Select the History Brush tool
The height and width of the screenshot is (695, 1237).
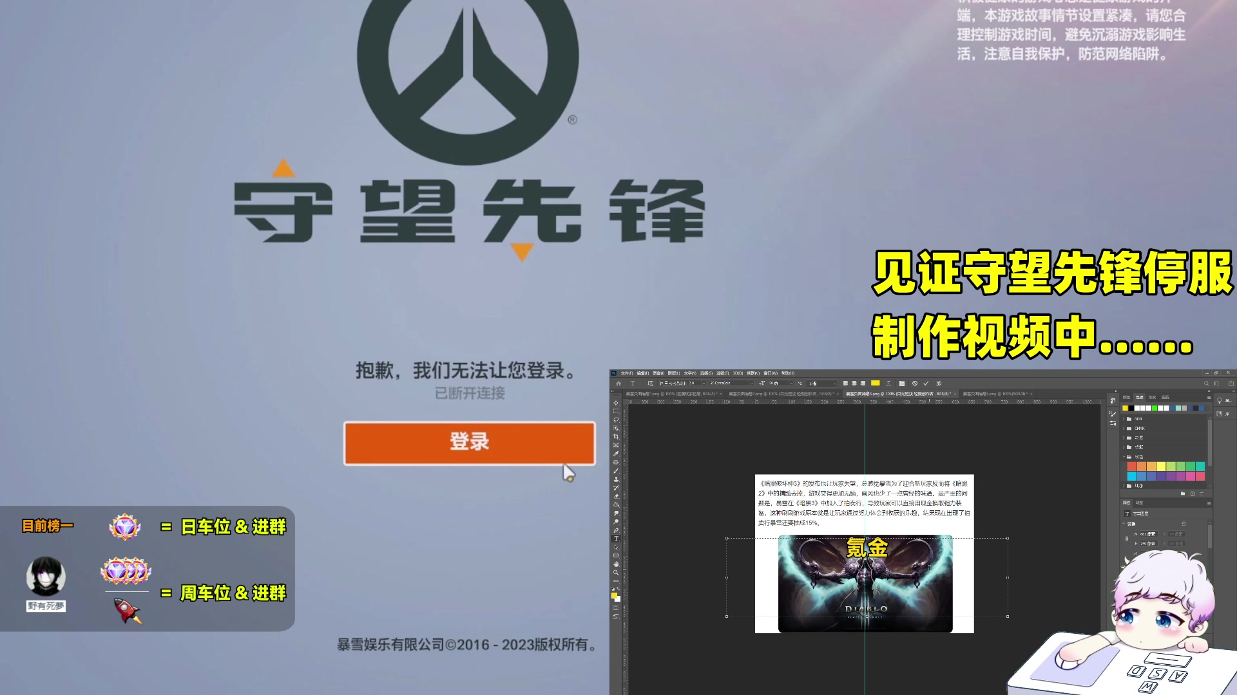click(x=616, y=488)
